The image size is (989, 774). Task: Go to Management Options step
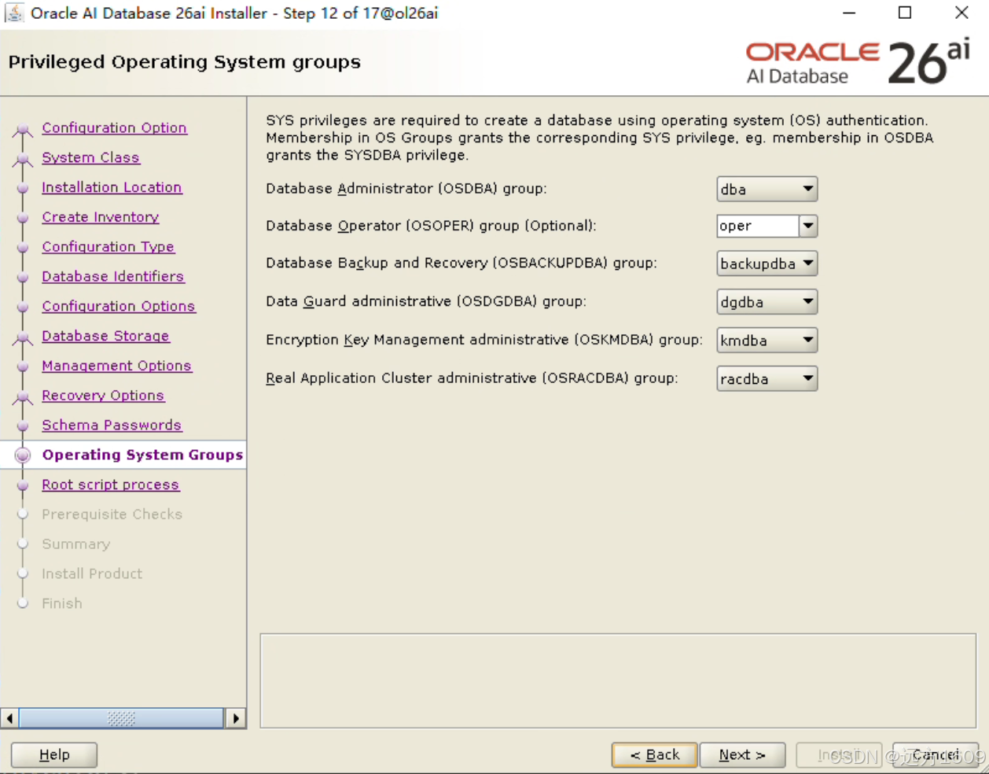point(116,366)
